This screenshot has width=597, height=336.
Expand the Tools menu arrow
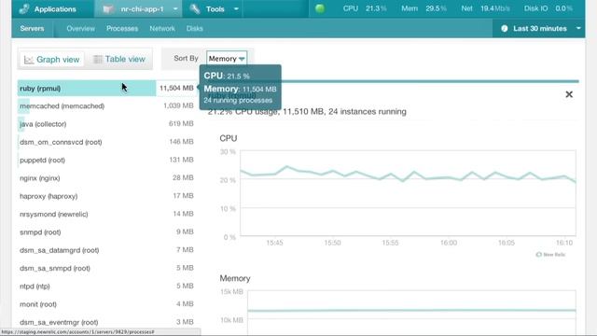pyautogui.click(x=236, y=8)
